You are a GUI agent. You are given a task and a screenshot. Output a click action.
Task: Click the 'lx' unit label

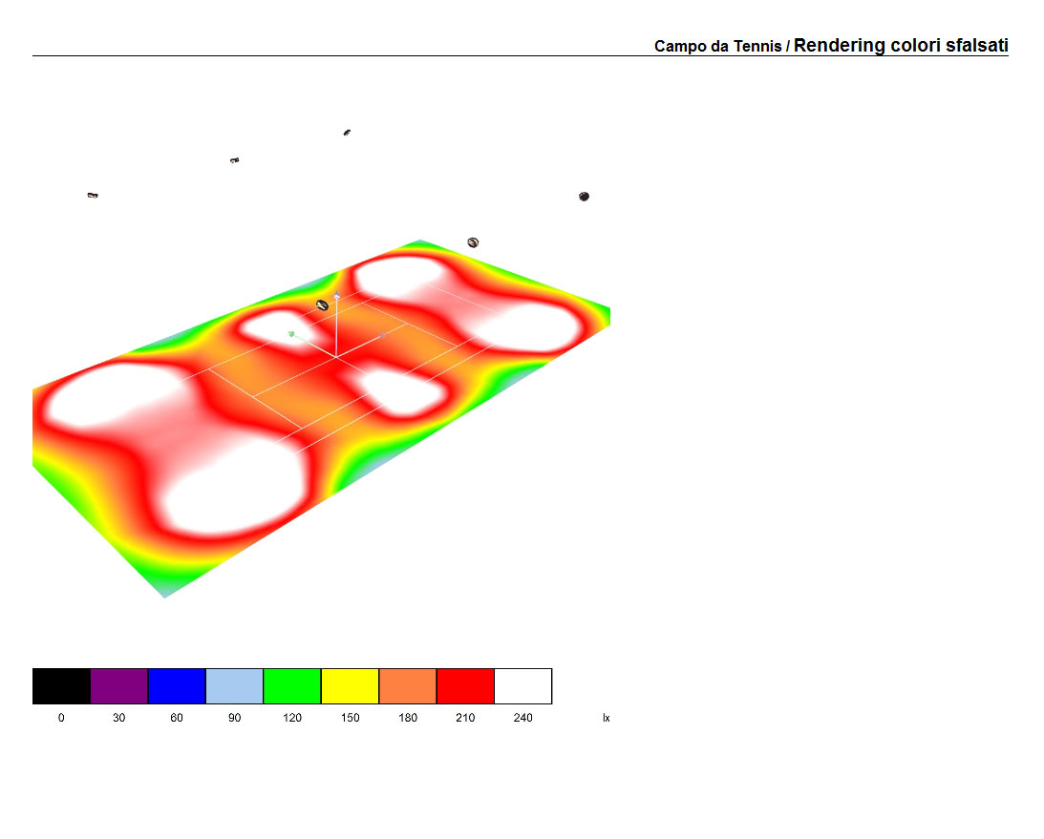(606, 718)
